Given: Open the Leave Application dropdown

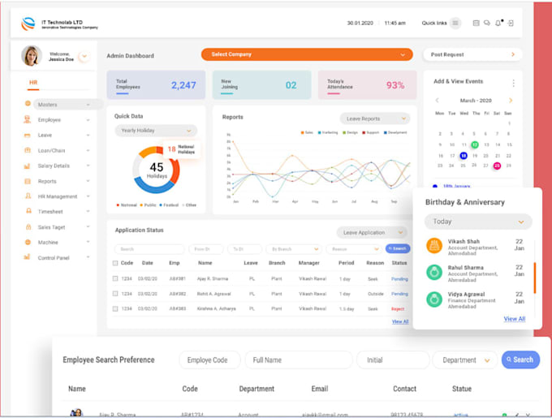Looking at the screenshot, I should [x=372, y=233].
